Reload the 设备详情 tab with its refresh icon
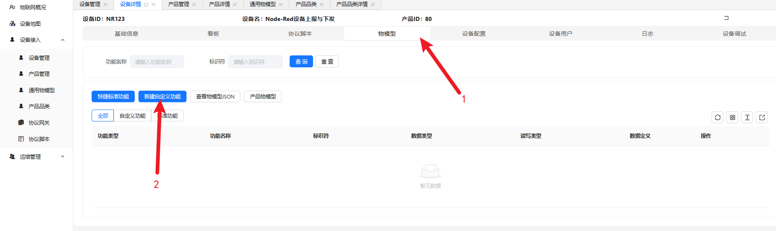 pos(146,5)
